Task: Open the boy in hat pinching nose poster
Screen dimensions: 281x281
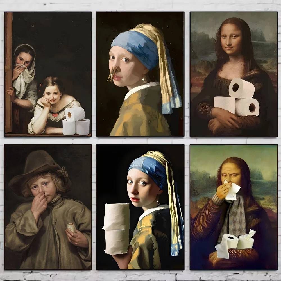Action: [48, 207]
